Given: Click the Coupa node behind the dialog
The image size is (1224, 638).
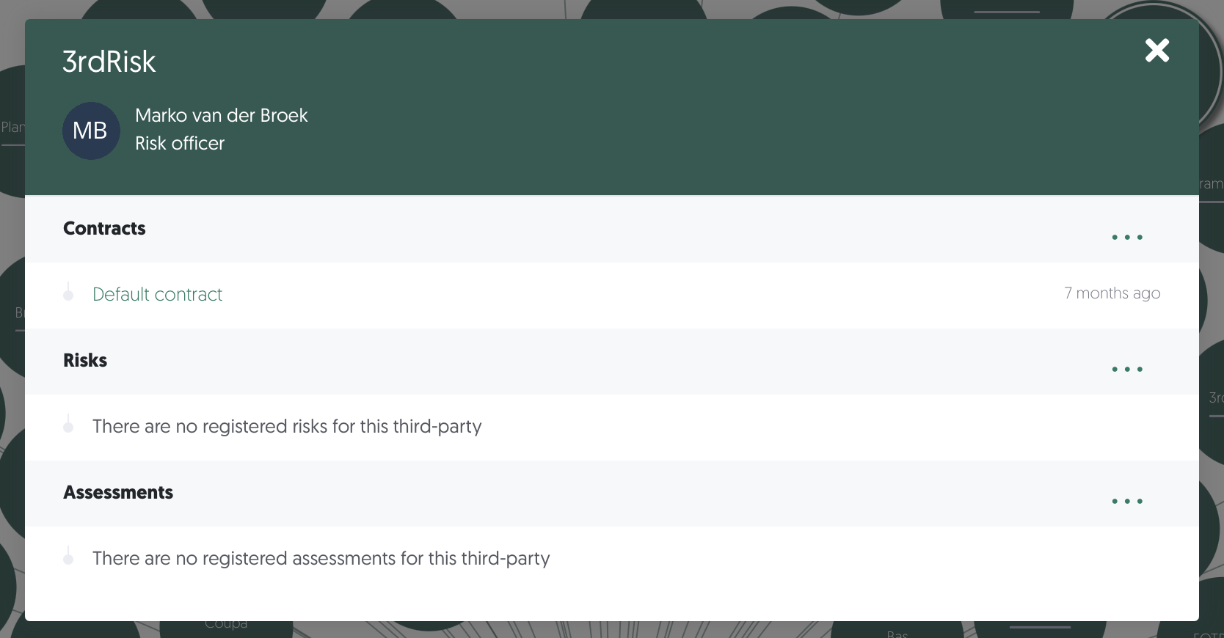Looking at the screenshot, I should [x=226, y=625].
